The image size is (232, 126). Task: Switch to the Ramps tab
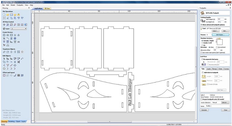coord(214,69)
